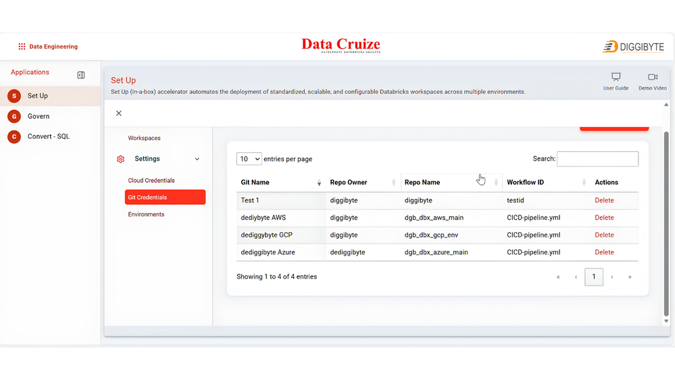
Task: Click the Settings gear icon
Action: click(120, 159)
